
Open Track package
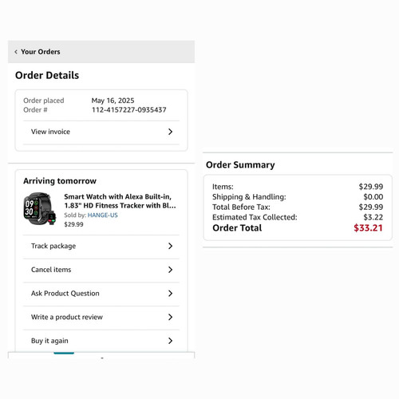101,246
